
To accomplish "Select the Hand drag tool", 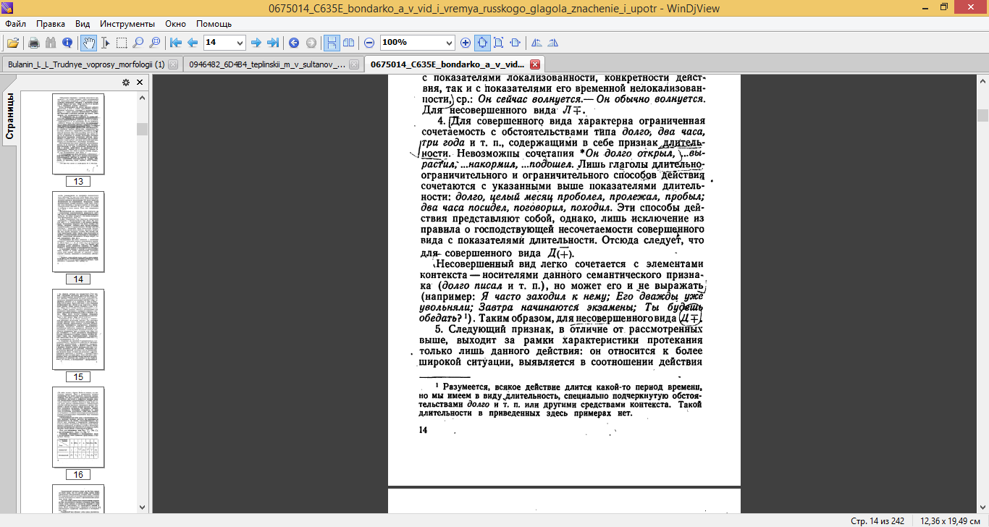I will tap(88, 43).
